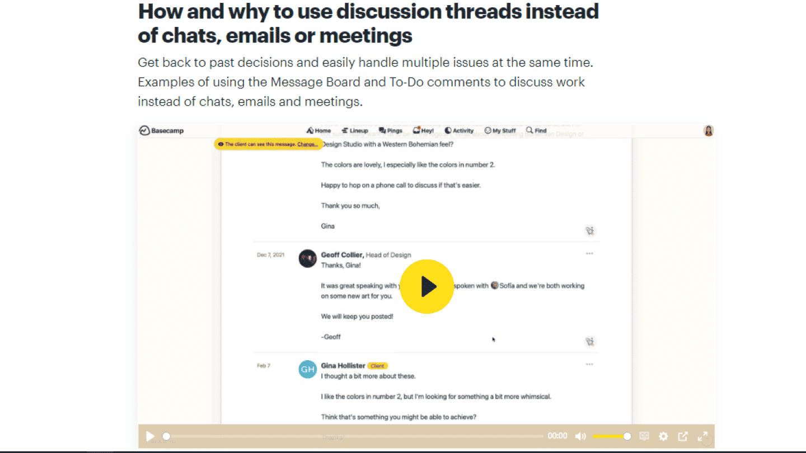Image resolution: width=806 pixels, height=453 pixels.
Task: Seek on the video progress bar
Action: click(354, 436)
